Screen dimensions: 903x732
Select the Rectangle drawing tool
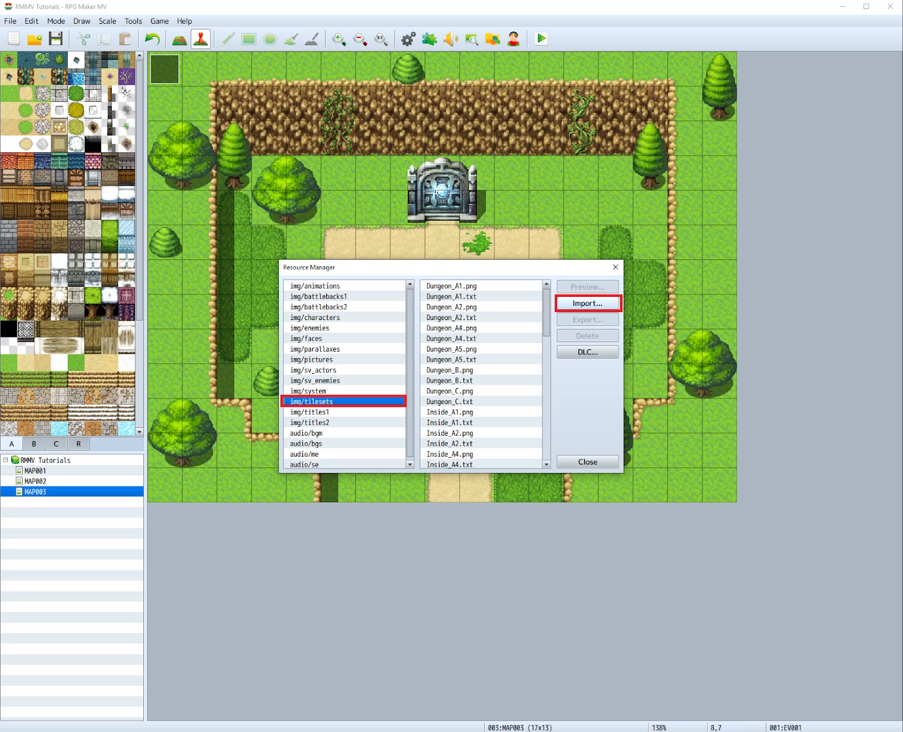(x=249, y=39)
